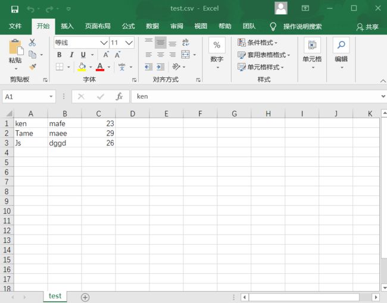Viewport: 387px width, 303px height.
Task: Open the 文件 menu
Action: coord(15,26)
